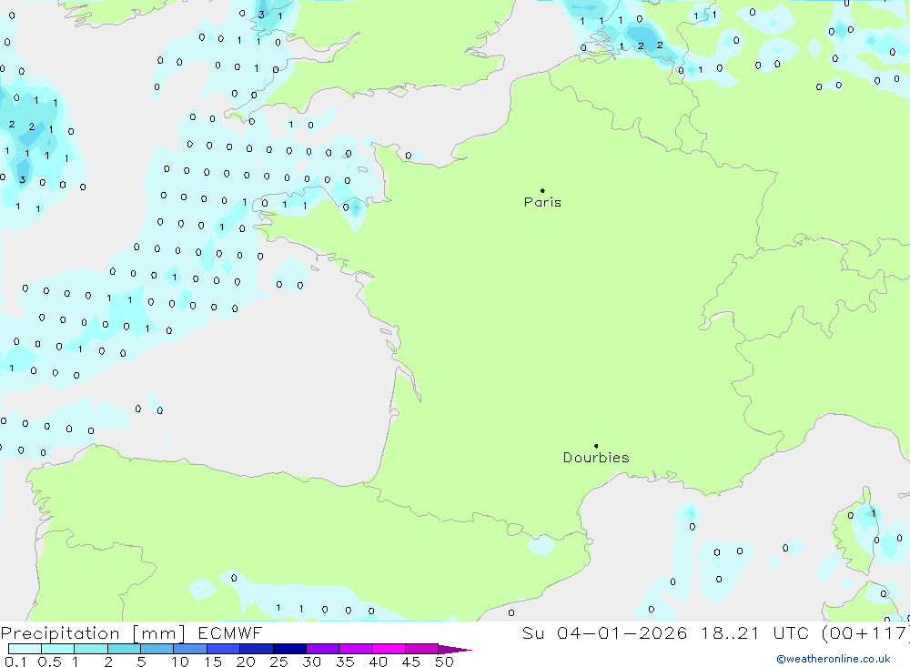The width and height of the screenshot is (910, 667).
Task: Click the legend swatch between 10 and 15
Action: 190,649
